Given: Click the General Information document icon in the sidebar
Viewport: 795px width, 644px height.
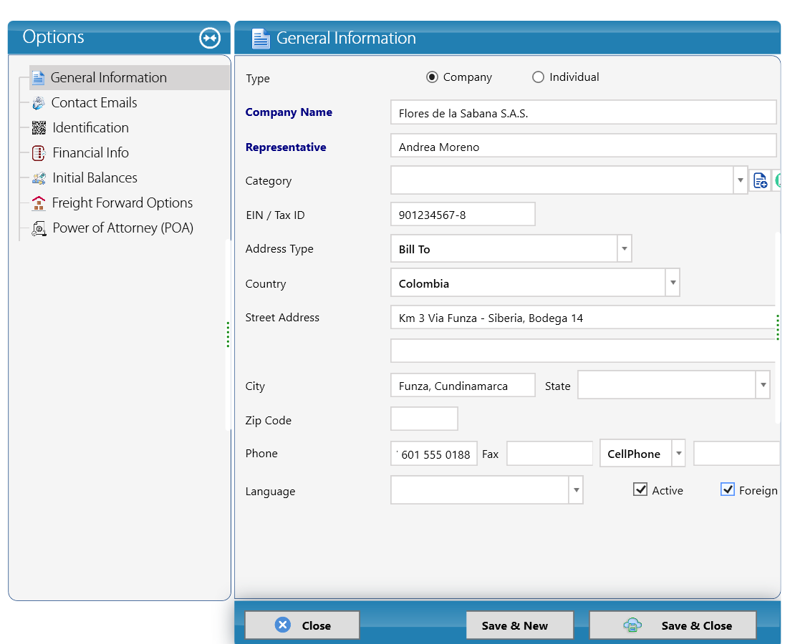Looking at the screenshot, I should (38, 77).
